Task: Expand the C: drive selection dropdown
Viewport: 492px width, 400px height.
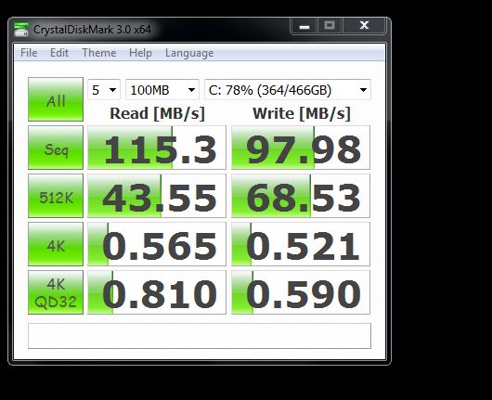Action: (x=288, y=90)
